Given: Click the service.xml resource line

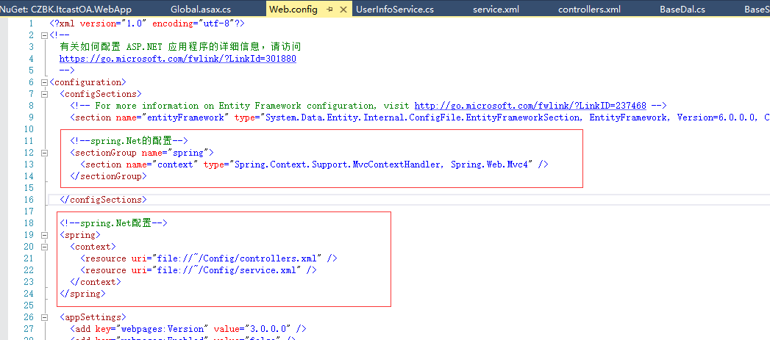Looking at the screenshot, I should 199,270.
